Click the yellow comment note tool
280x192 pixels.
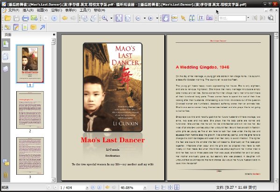[34, 27]
